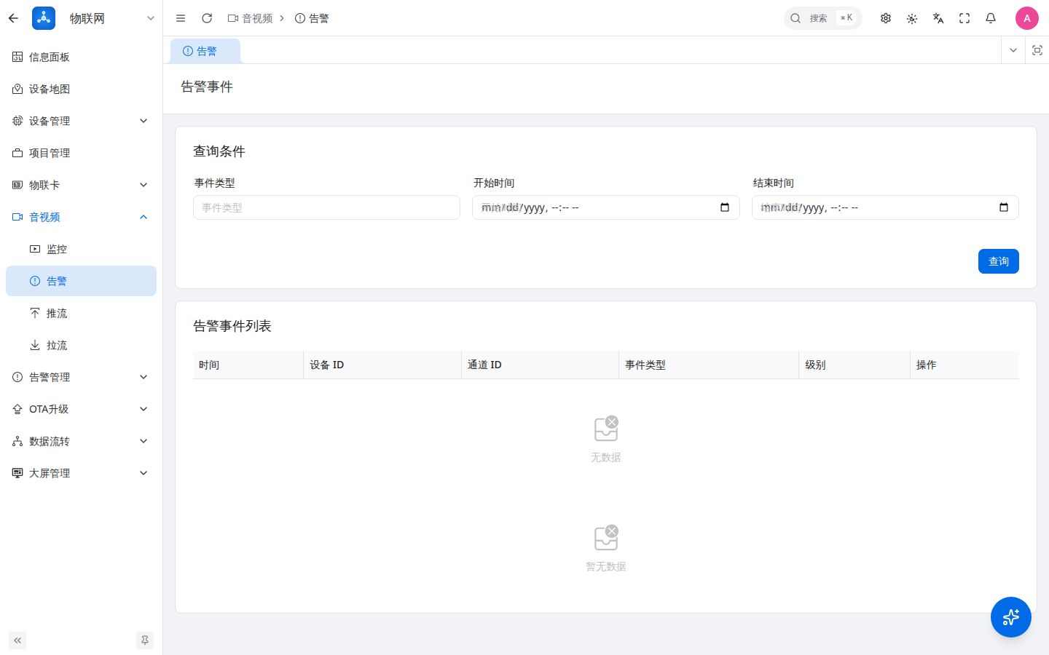Screen dimensions: 1049x655
Task: Open the notifications bell
Action: tap(991, 18)
